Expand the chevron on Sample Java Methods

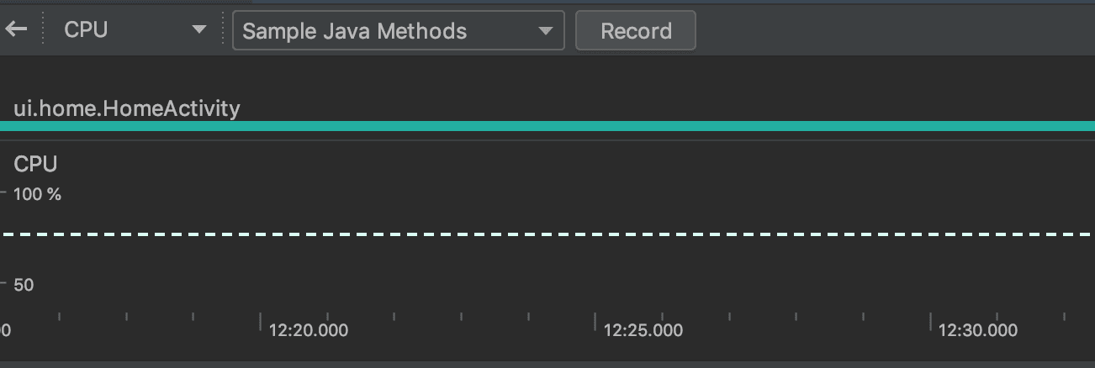pos(546,31)
